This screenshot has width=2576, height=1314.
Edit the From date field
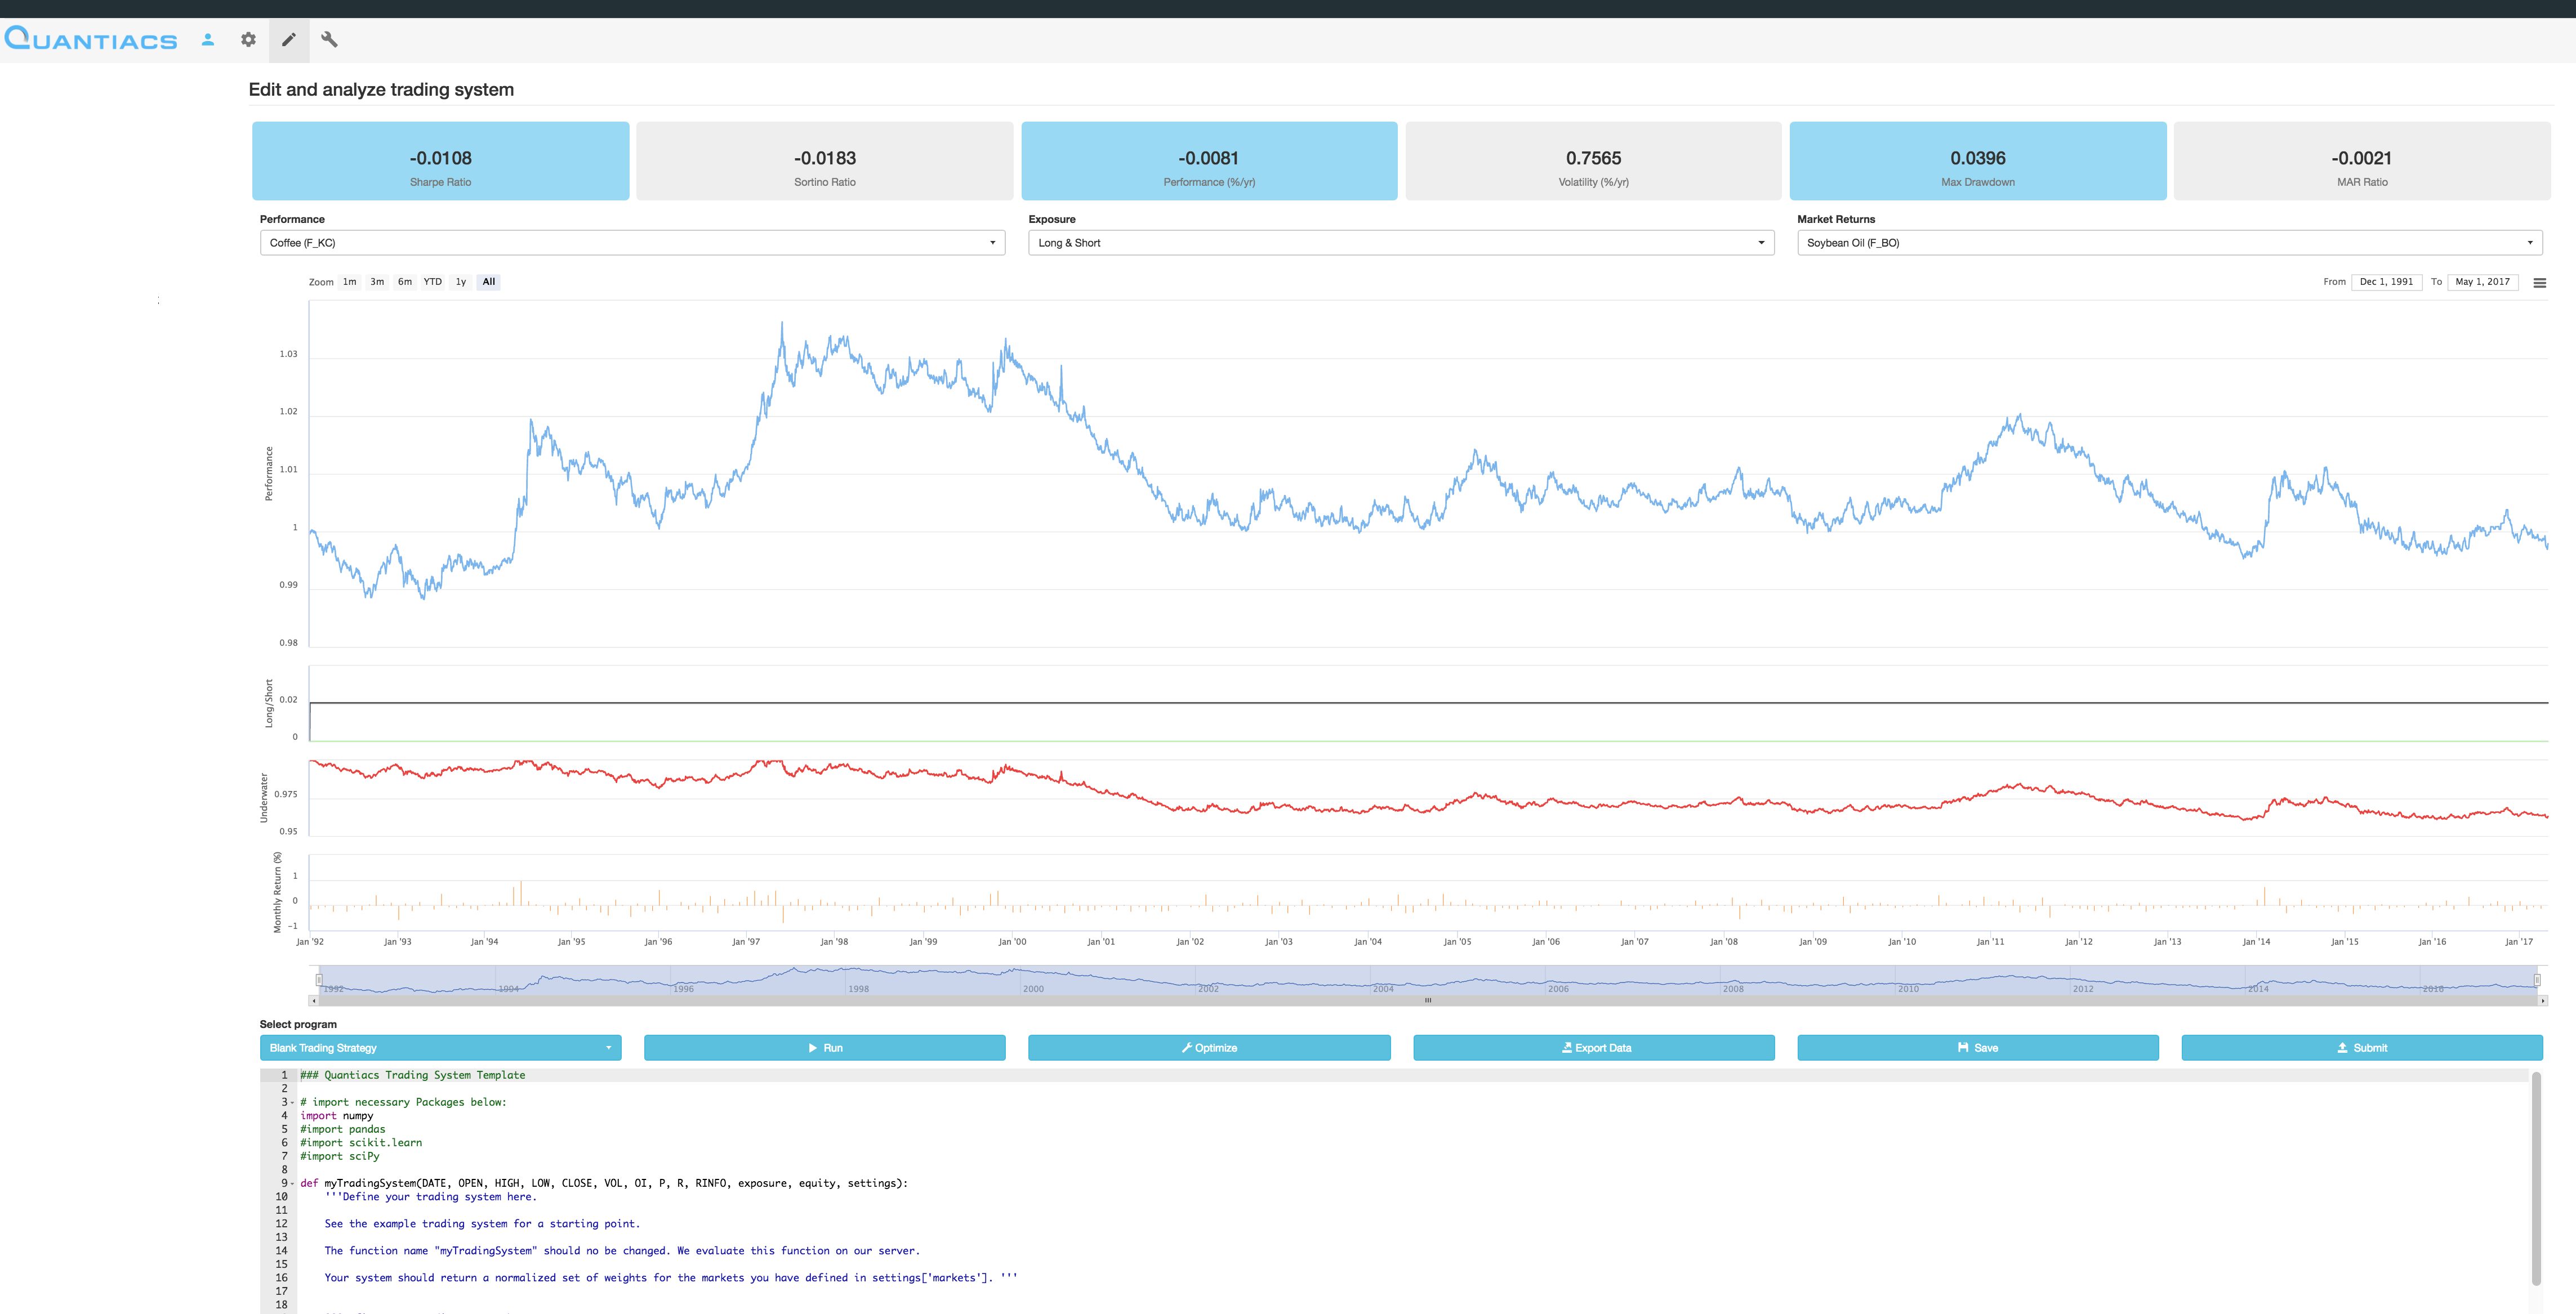(x=2387, y=282)
